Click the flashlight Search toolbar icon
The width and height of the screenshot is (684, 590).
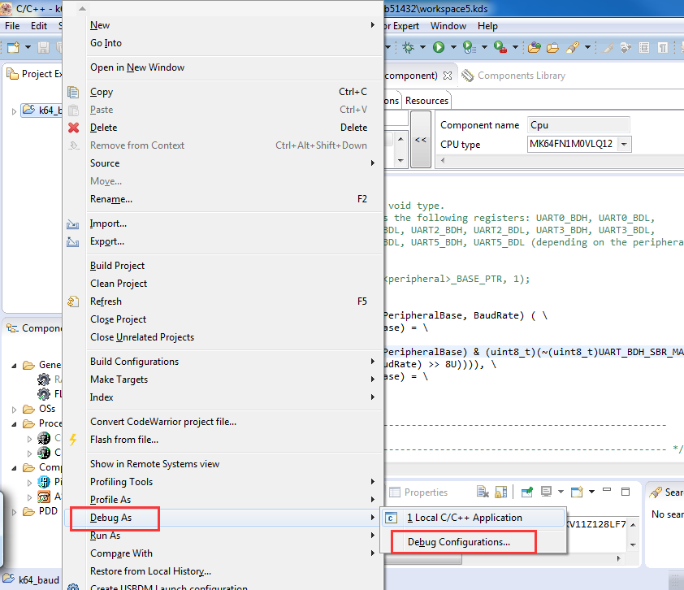[x=573, y=47]
